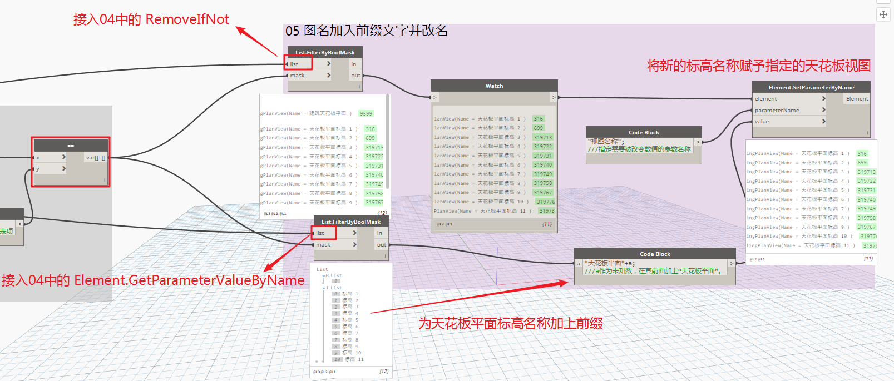Click the x input port of the == node
Viewport: 894px width, 381px height.
(50, 158)
